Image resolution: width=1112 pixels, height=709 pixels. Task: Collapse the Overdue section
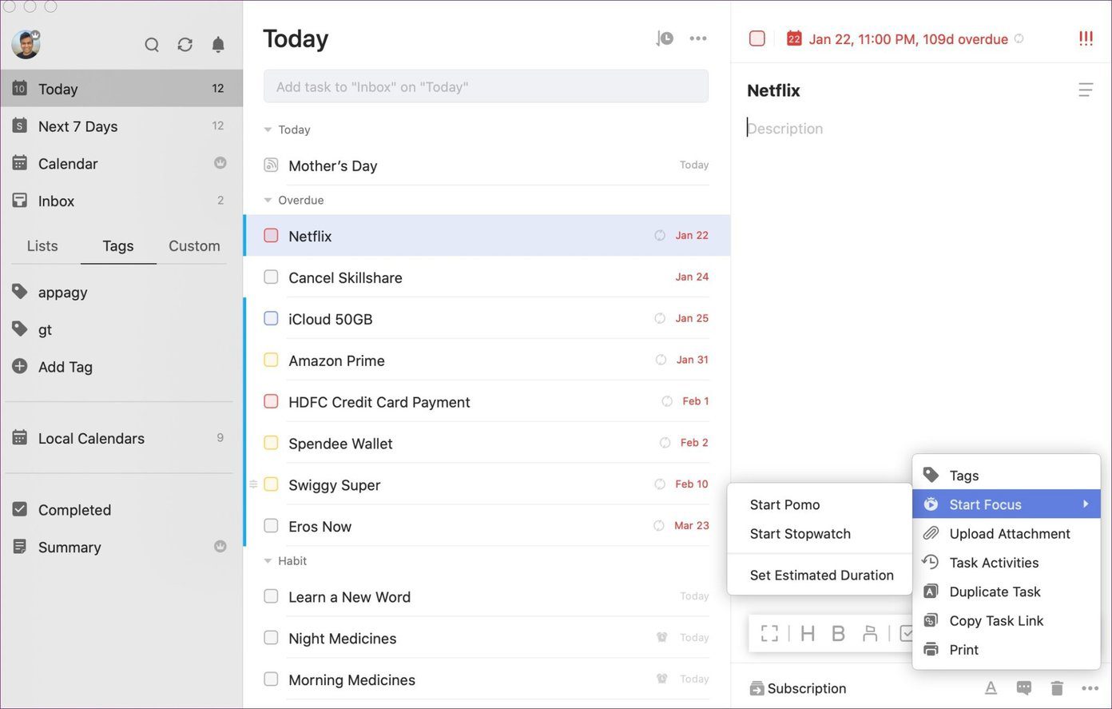tap(268, 200)
